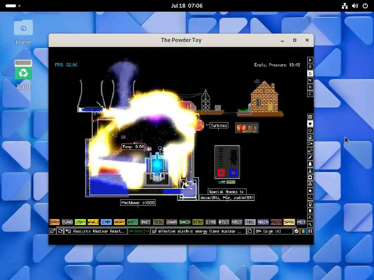Image resolution: width=374 pixels, height=280 pixels.
Task: Select the SPRK element
Action: (x=289, y=222)
